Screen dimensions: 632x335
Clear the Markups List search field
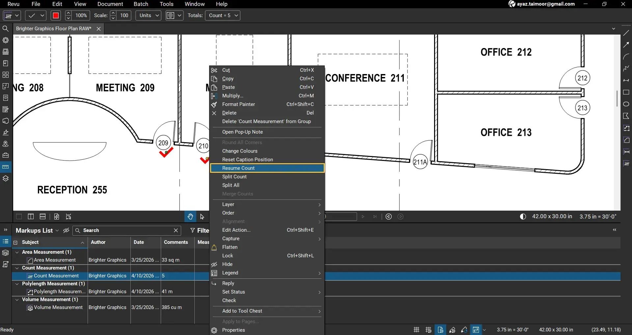tap(176, 230)
